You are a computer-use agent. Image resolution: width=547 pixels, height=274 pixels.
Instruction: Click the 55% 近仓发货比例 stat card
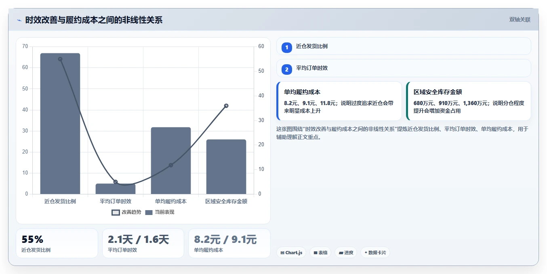point(57,243)
